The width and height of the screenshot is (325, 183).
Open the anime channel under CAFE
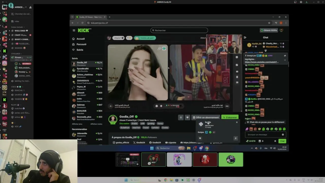pos(21,117)
